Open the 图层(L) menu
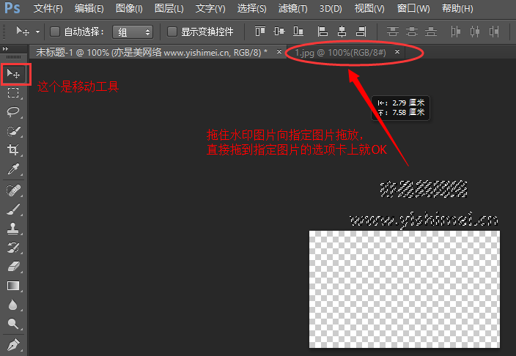The height and width of the screenshot is (356, 516). click(x=169, y=9)
